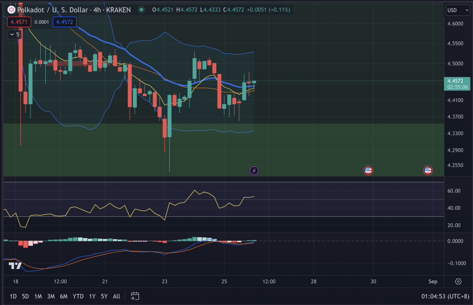The height and width of the screenshot is (305, 473).
Task: Open the purple lightning event marker
Action: pos(254,171)
